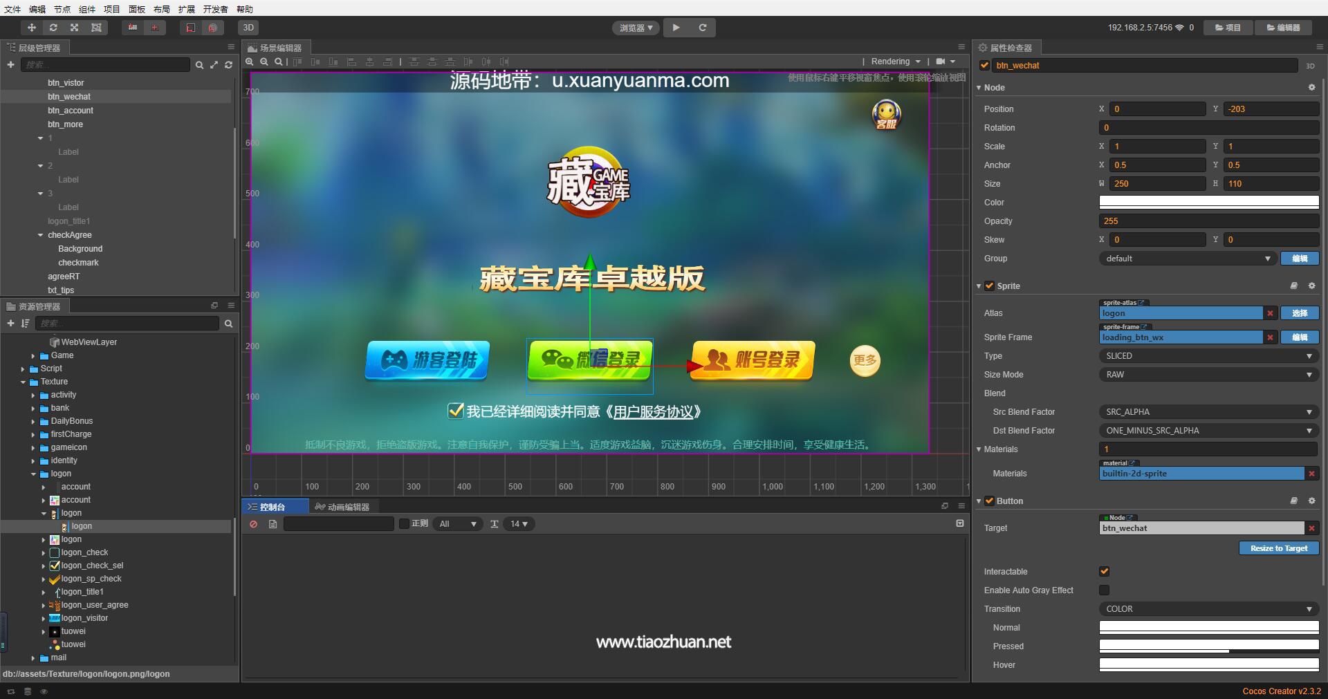Remove the logon atlas reference

(1270, 313)
